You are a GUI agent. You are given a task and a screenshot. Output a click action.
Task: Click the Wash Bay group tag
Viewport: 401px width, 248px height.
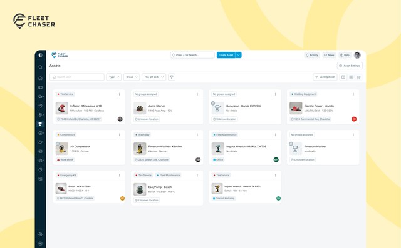click(142, 135)
